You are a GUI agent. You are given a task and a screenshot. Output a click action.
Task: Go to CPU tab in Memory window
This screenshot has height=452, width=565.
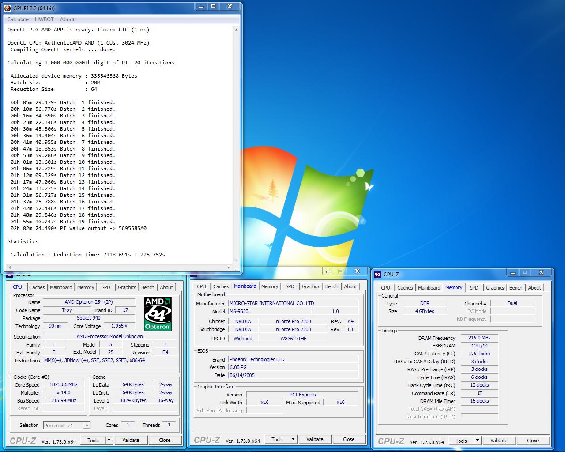(x=386, y=288)
